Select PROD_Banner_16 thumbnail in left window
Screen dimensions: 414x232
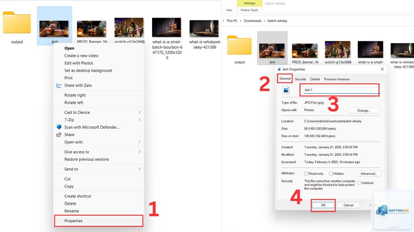click(91, 29)
